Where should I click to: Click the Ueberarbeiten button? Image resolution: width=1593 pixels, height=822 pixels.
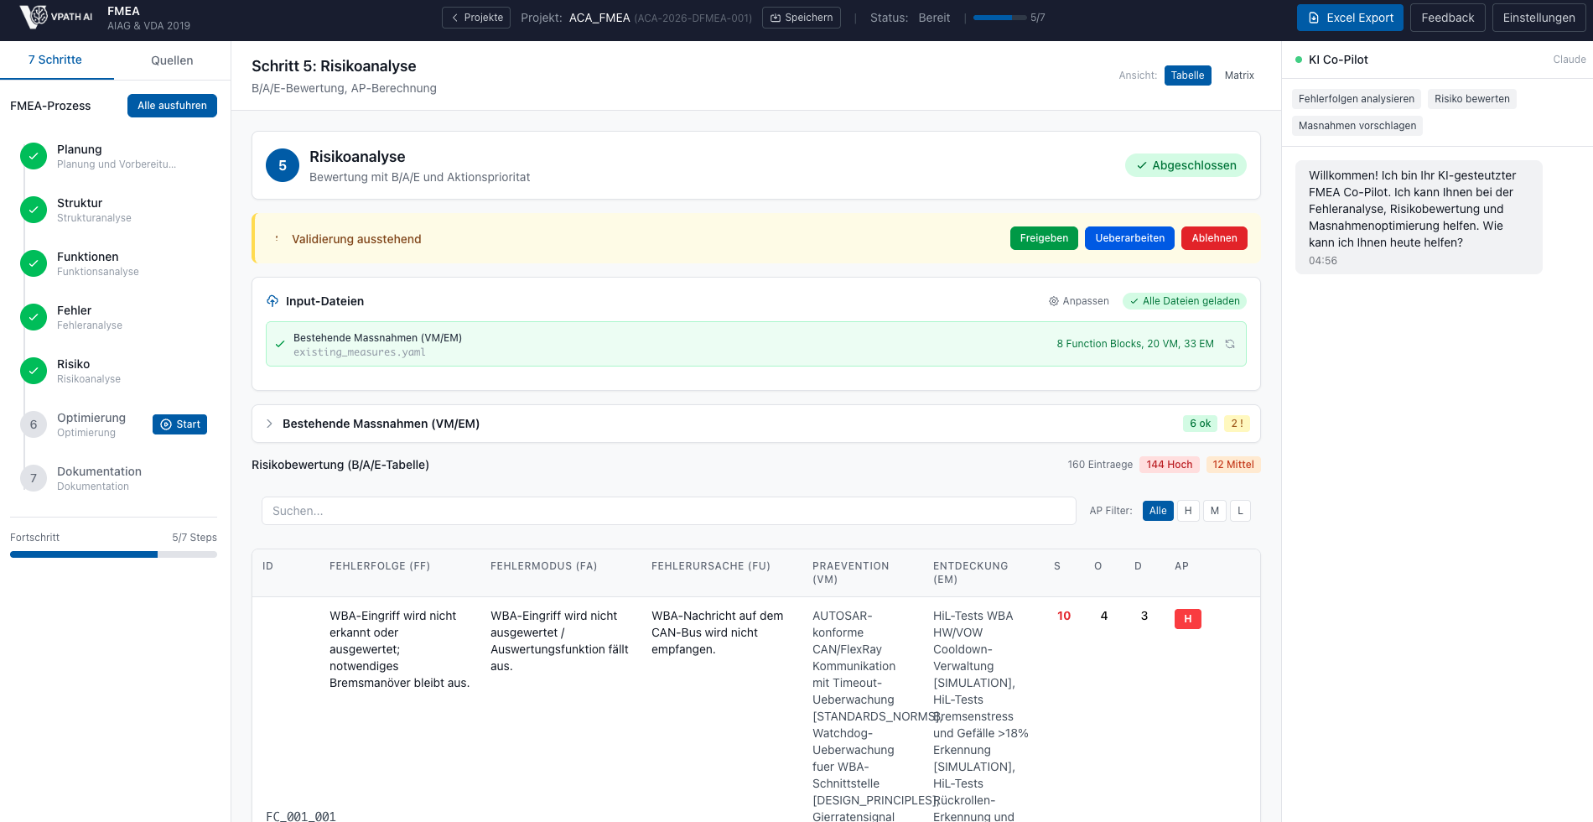[x=1129, y=238]
